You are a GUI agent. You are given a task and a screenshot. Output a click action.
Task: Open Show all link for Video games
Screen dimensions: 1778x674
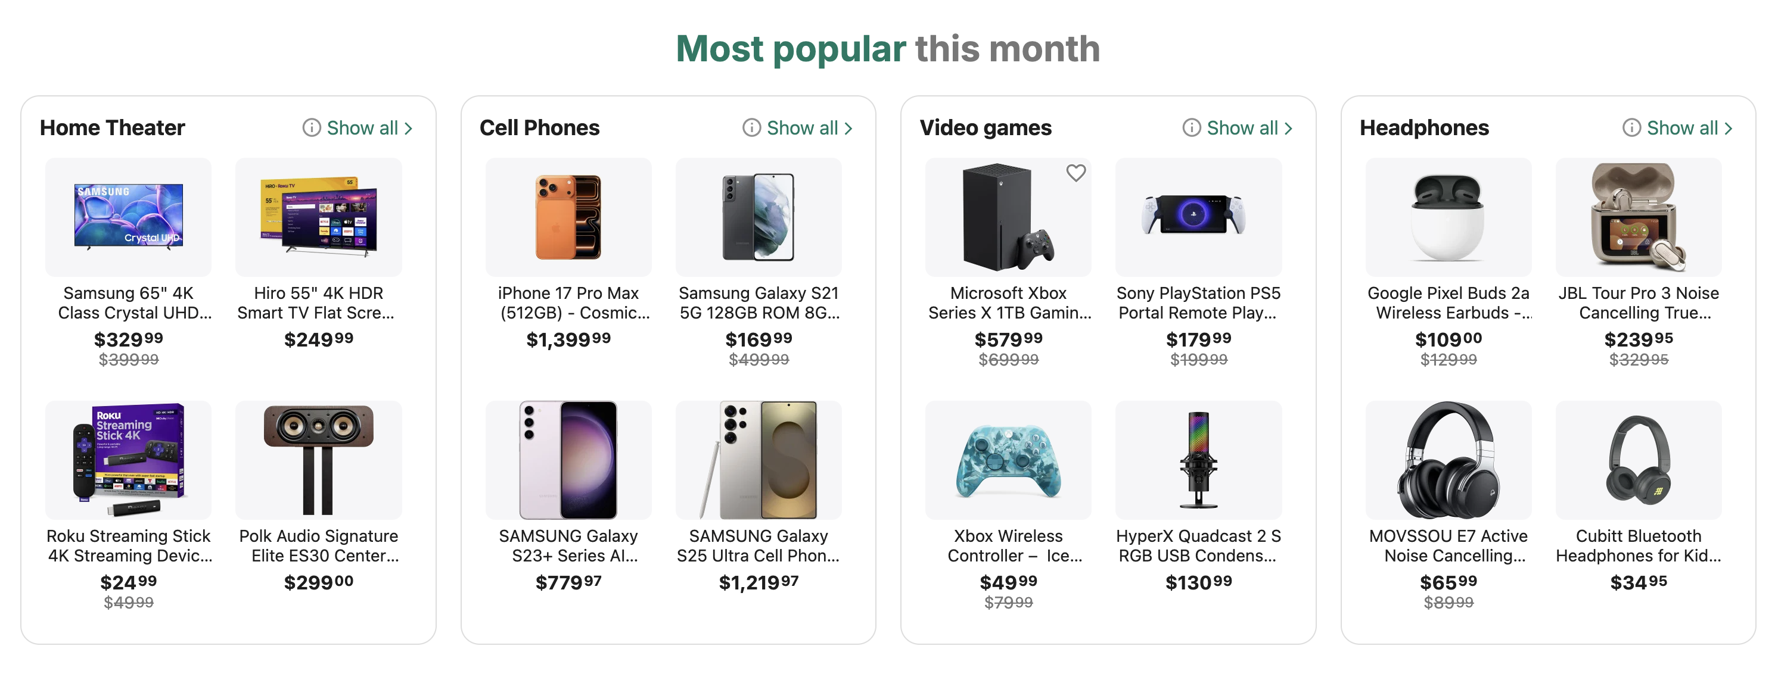point(1242,129)
